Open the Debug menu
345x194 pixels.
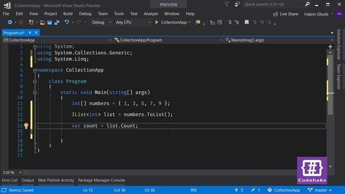tap(85, 13)
